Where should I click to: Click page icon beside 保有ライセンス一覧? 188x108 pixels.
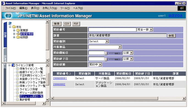point(17,68)
